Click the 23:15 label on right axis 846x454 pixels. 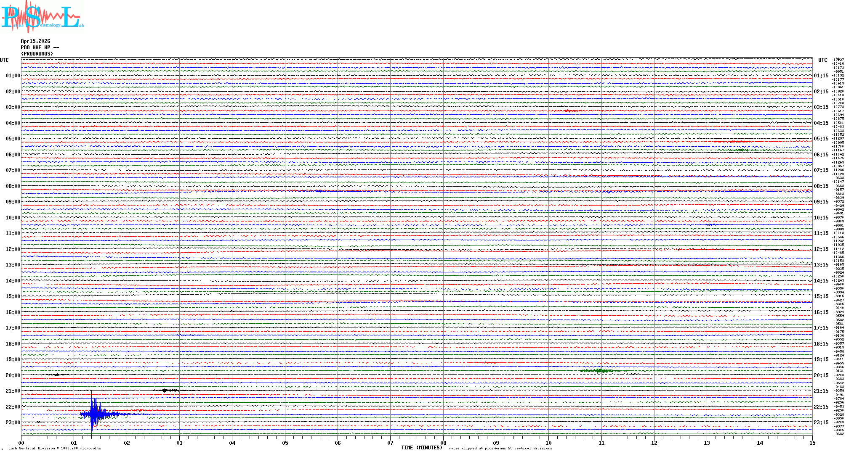click(821, 422)
